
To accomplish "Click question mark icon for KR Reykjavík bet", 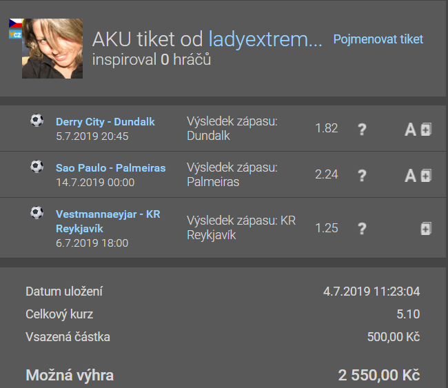I will (362, 228).
